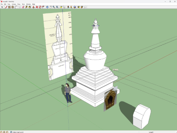The height and width of the screenshot is (133, 177).
Task: Click the Zoom Extents icon
Action: [57, 7]
